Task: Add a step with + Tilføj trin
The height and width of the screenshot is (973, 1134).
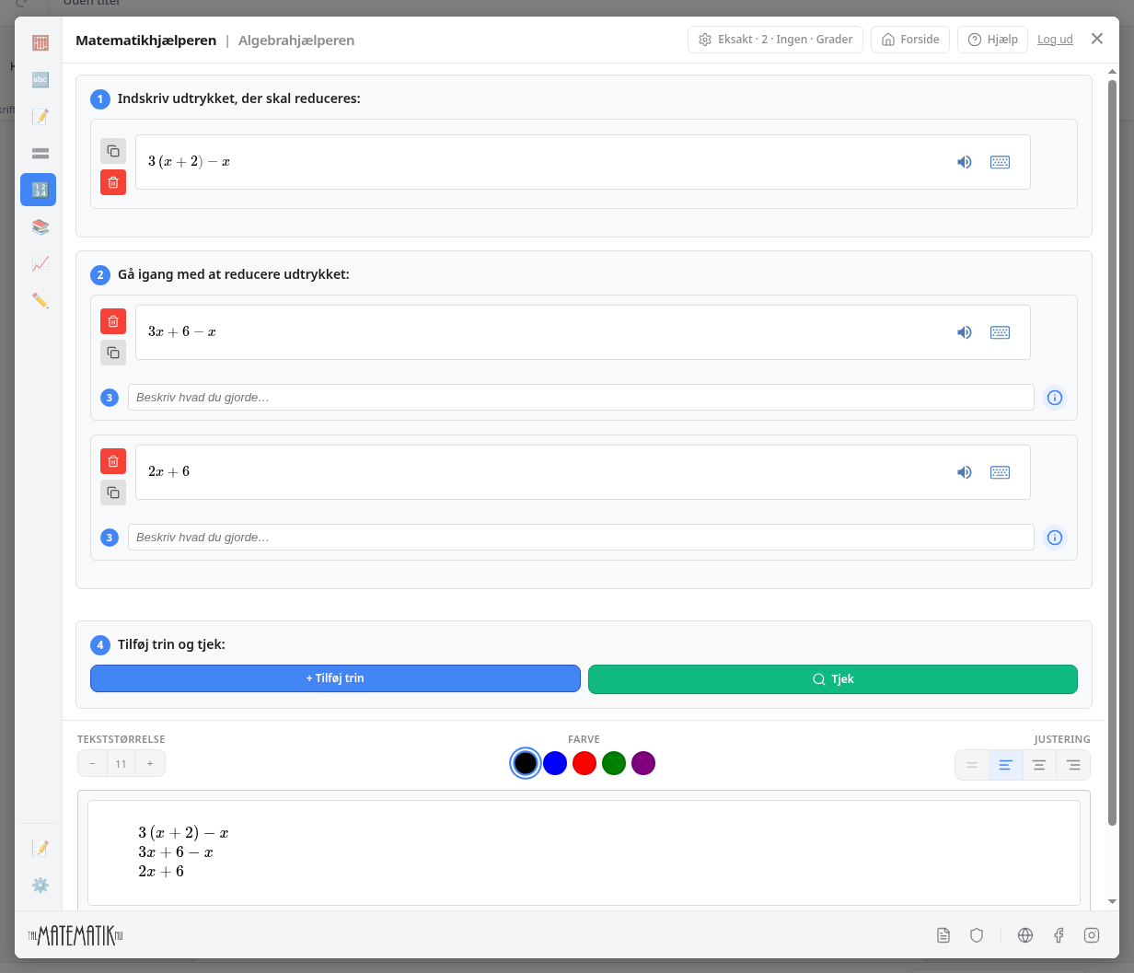Action: click(x=335, y=678)
